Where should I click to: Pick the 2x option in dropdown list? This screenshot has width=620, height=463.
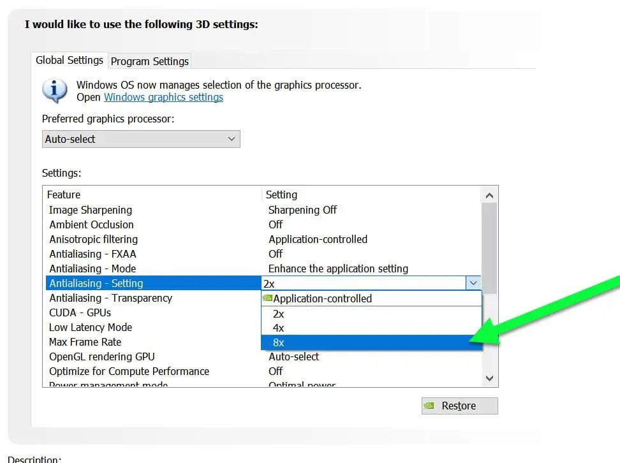point(371,314)
